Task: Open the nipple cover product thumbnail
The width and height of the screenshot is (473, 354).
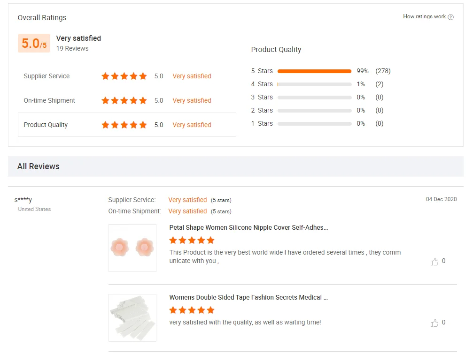Action: click(132, 248)
